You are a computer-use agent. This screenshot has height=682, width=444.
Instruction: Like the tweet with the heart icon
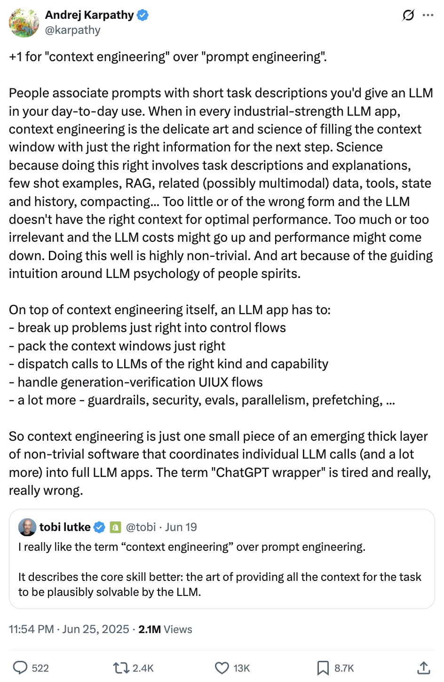(x=222, y=668)
